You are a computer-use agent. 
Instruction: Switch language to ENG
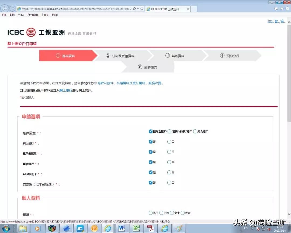click(x=270, y=21)
